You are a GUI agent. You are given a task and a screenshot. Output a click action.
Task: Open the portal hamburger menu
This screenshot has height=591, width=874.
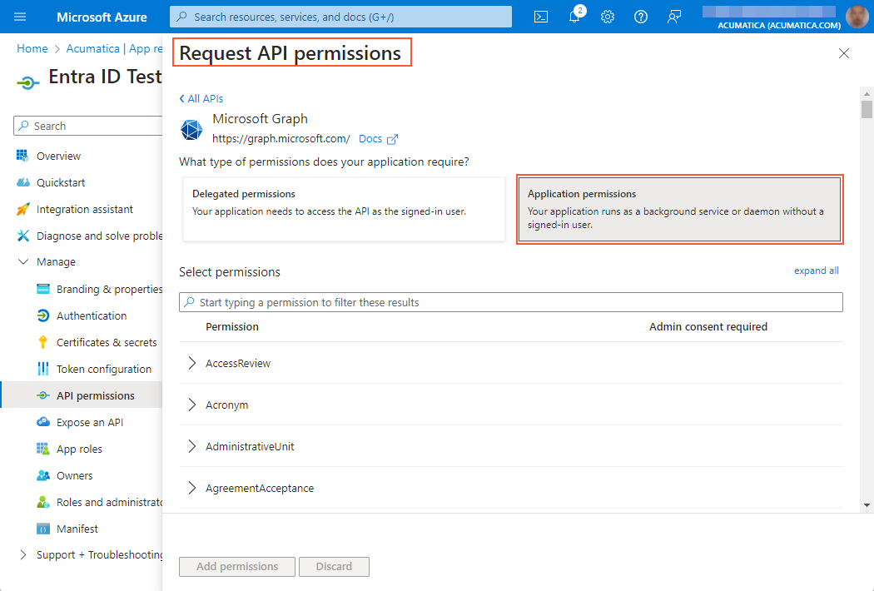[x=21, y=17]
